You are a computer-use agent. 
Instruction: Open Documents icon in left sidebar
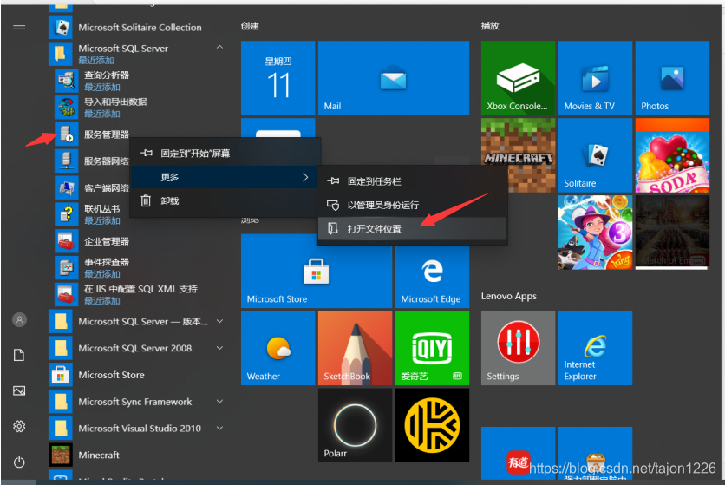click(x=19, y=355)
